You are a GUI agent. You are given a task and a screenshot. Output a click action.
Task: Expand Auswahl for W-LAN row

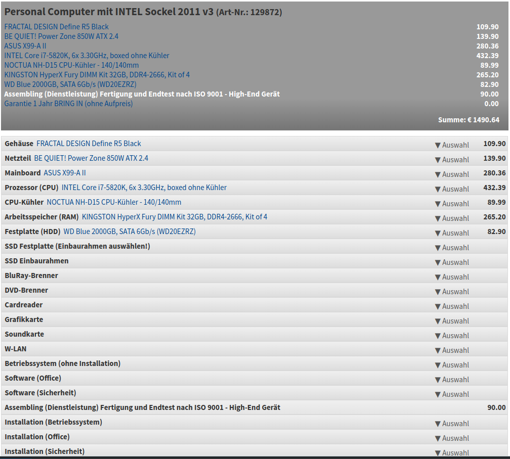[x=452, y=350]
